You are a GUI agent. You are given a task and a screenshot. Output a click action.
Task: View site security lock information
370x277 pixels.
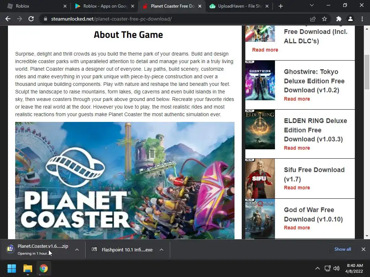click(x=46, y=19)
